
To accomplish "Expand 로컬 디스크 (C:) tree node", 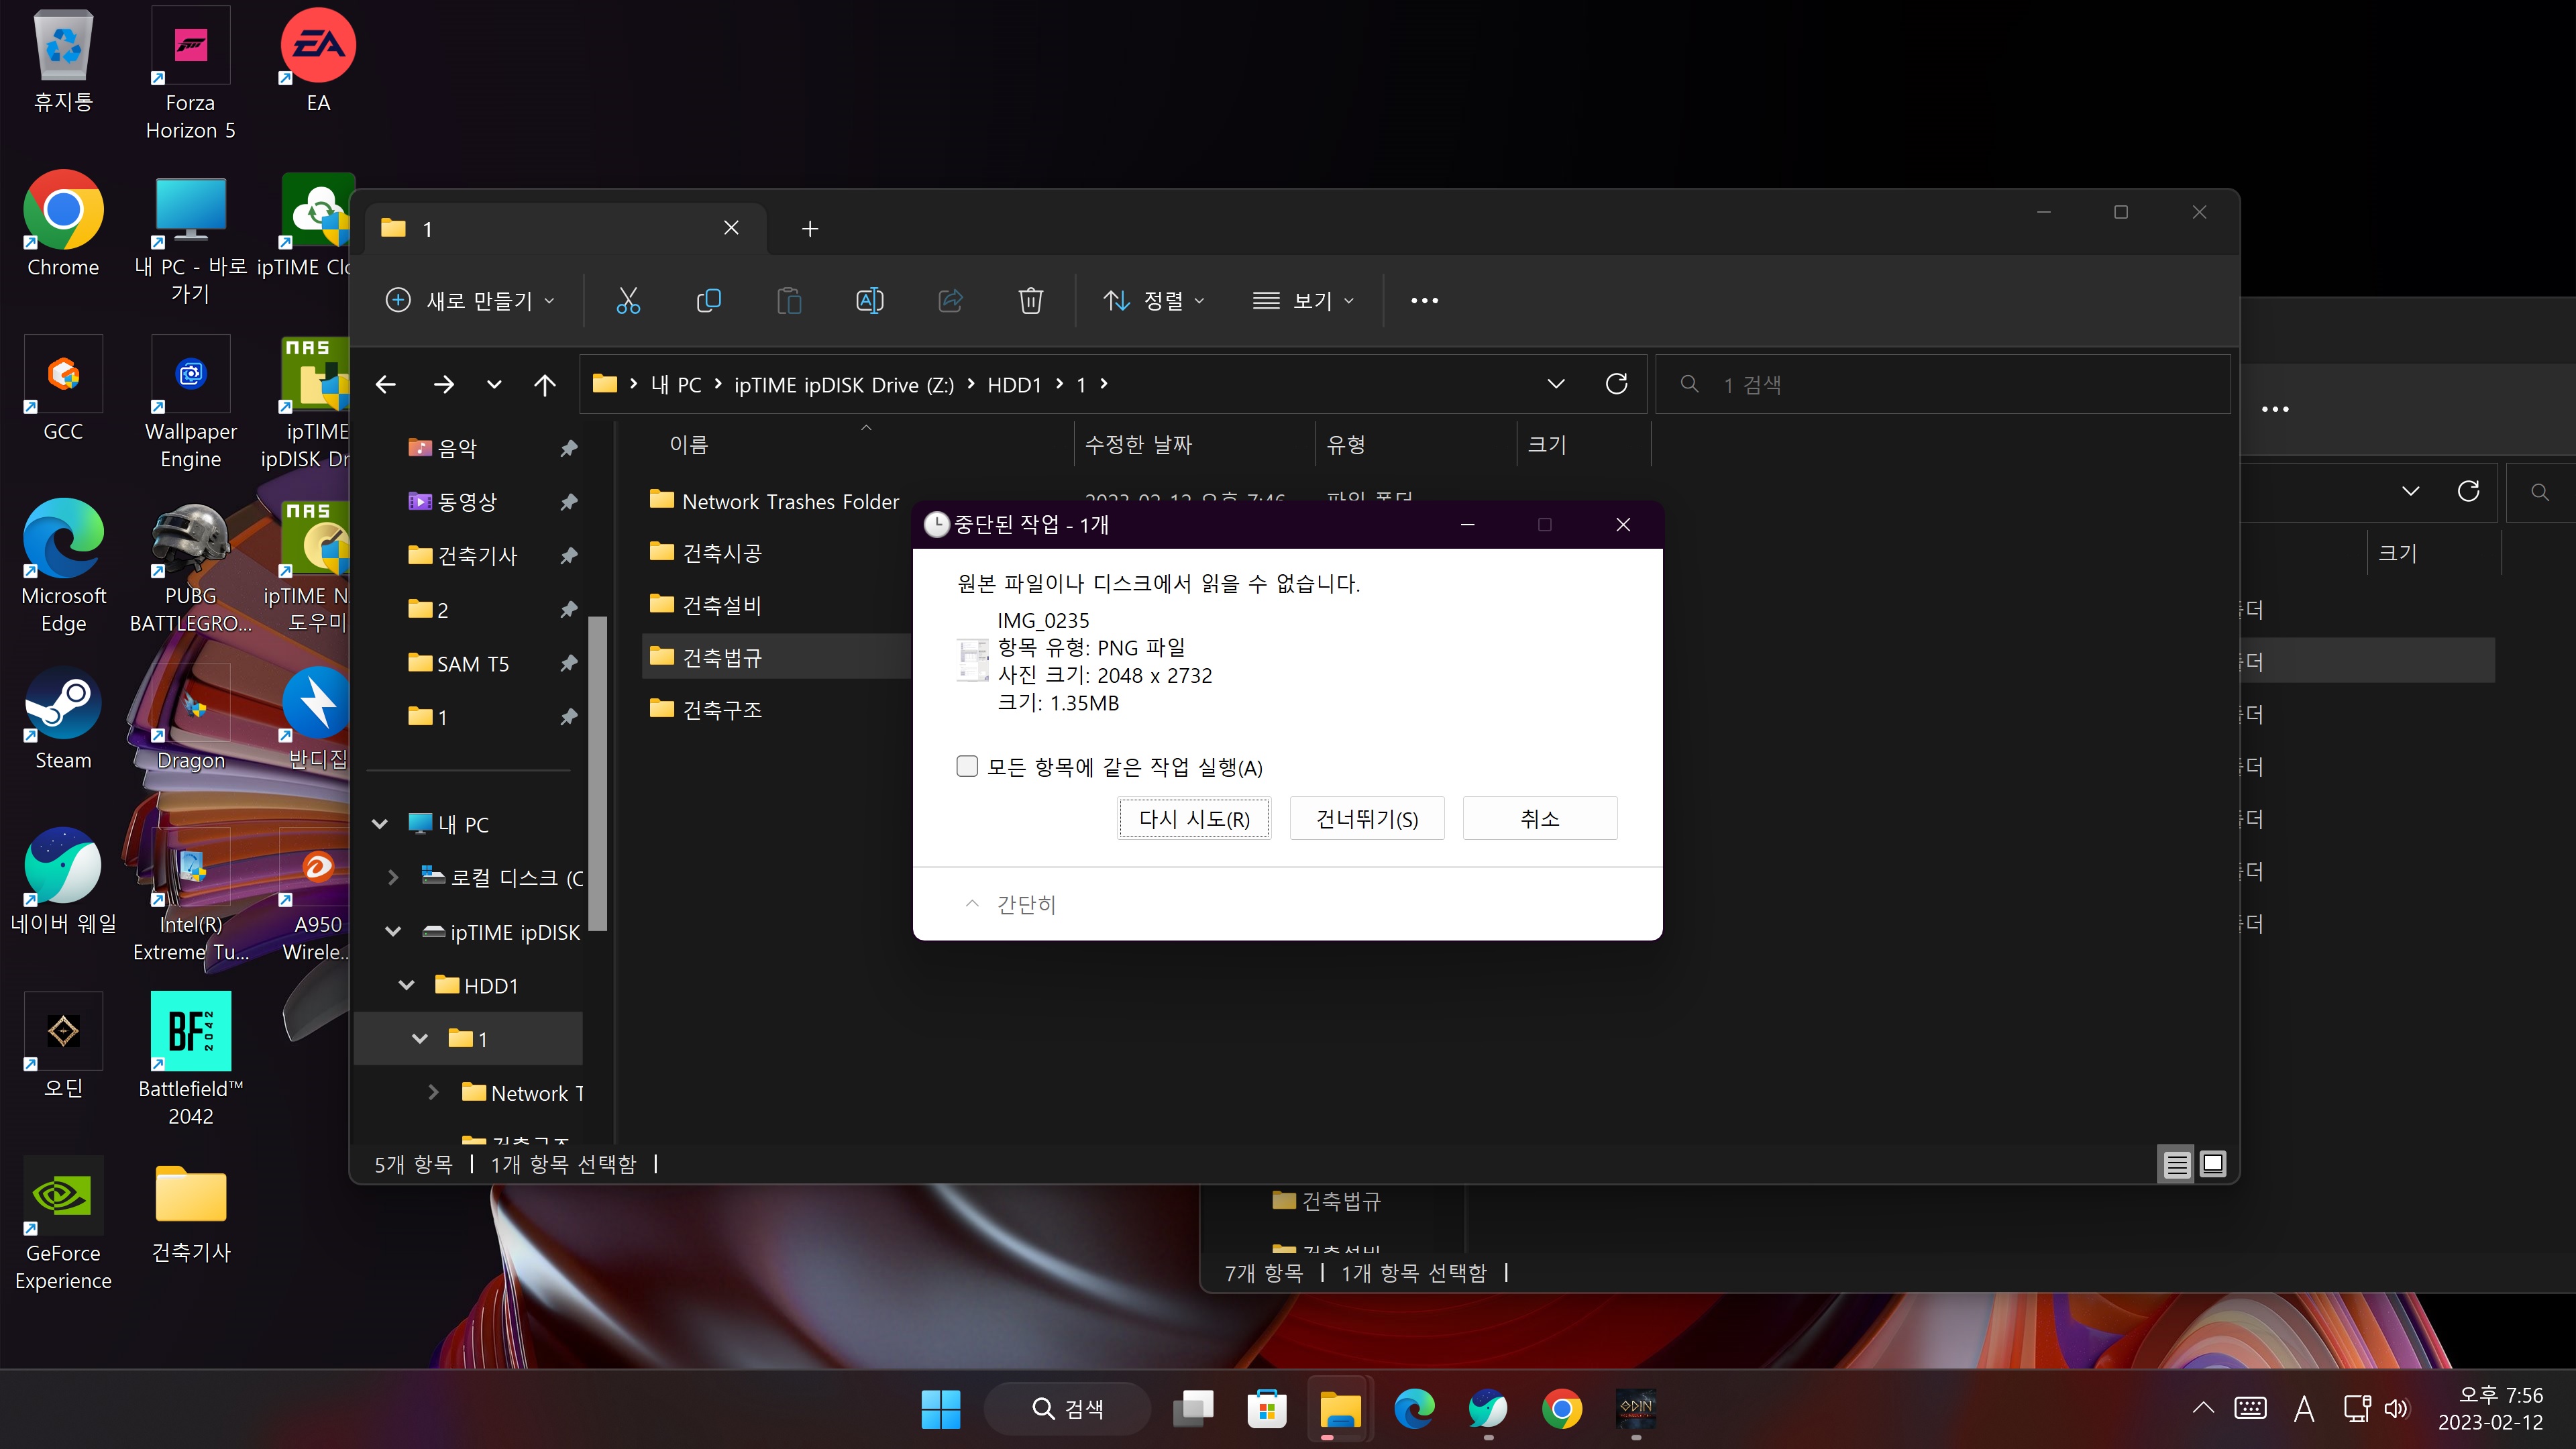I will click(393, 877).
